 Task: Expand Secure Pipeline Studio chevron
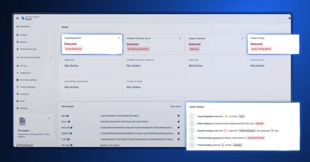[x=51, y=57]
